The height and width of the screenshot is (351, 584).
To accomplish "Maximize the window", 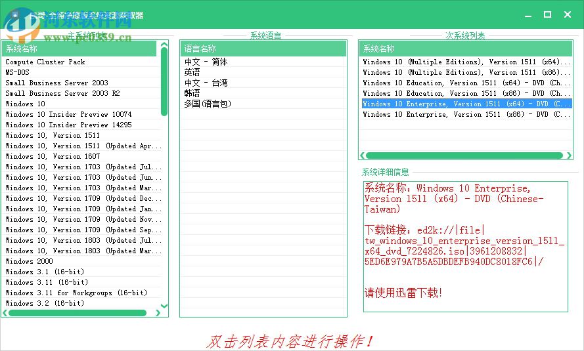I will 547,14.
